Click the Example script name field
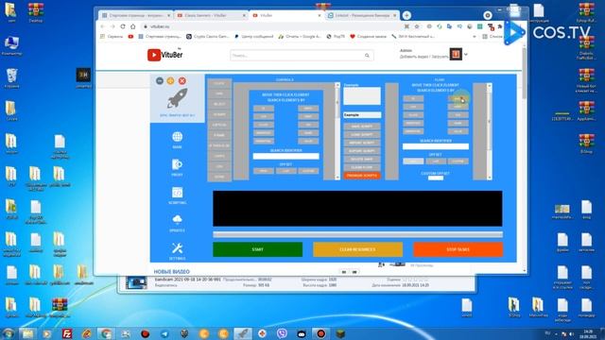 [x=362, y=115]
